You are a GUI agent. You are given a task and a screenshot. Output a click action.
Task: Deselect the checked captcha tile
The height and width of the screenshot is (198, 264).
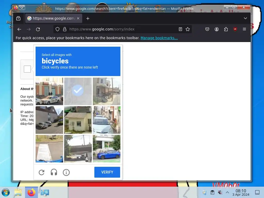[78, 92]
